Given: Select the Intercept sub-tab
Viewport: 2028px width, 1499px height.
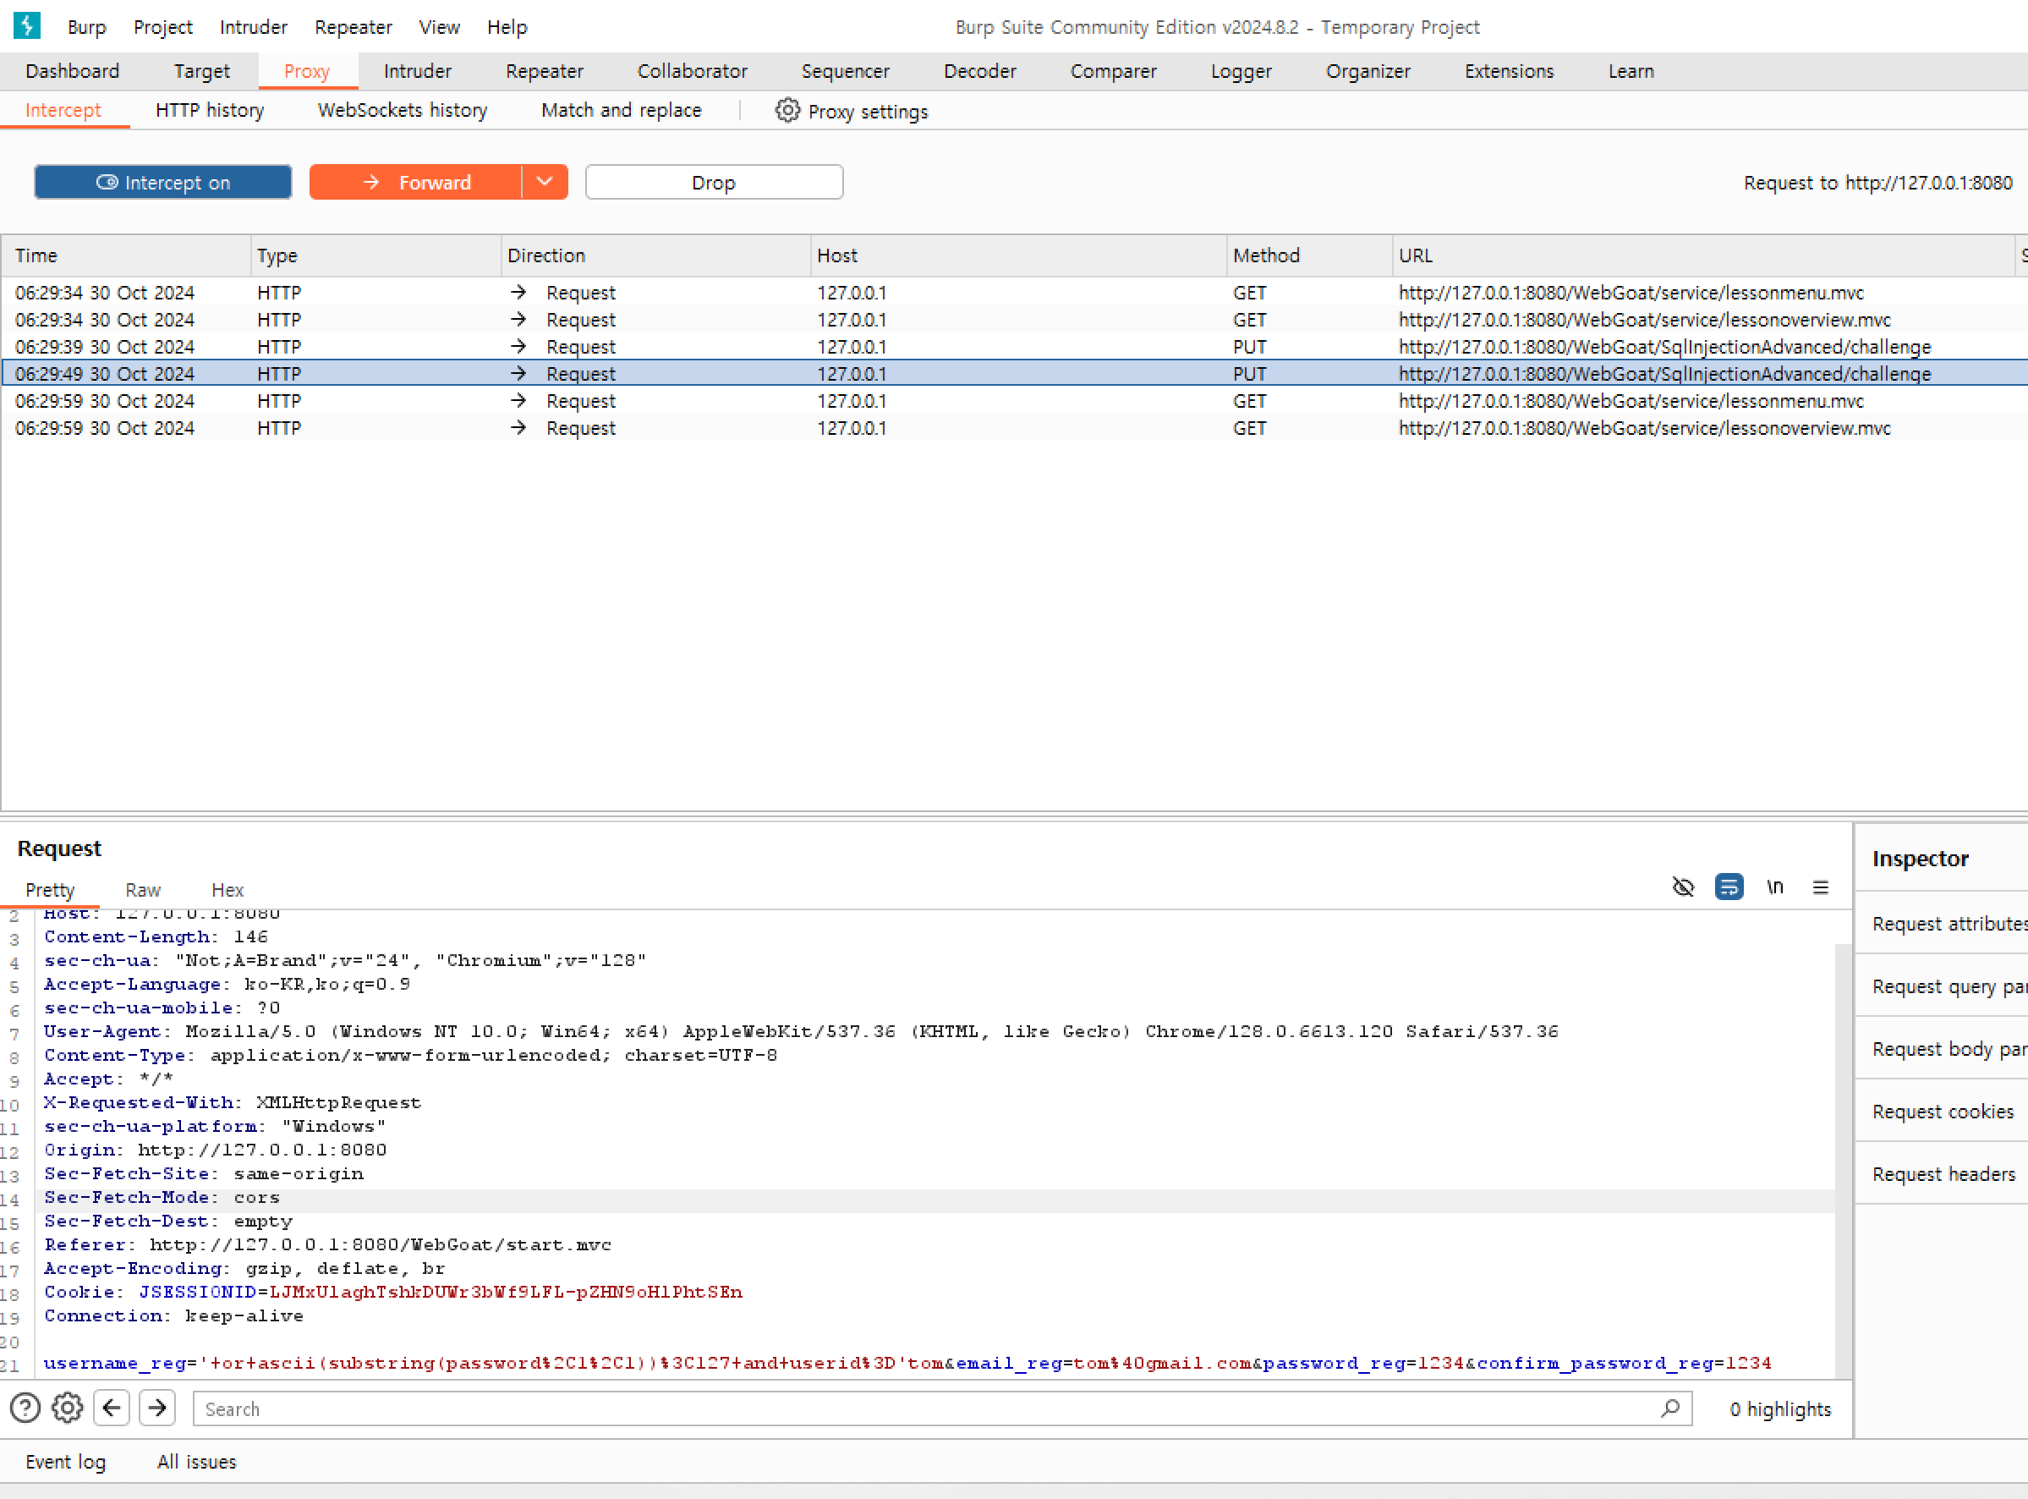Looking at the screenshot, I should pyautogui.click(x=63, y=110).
